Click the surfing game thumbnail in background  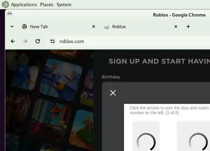point(61,80)
